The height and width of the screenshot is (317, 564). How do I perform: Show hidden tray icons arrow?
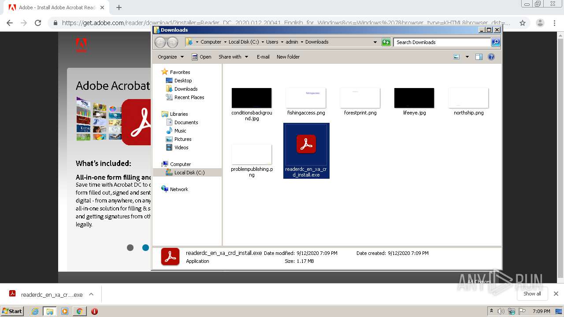[x=491, y=311]
